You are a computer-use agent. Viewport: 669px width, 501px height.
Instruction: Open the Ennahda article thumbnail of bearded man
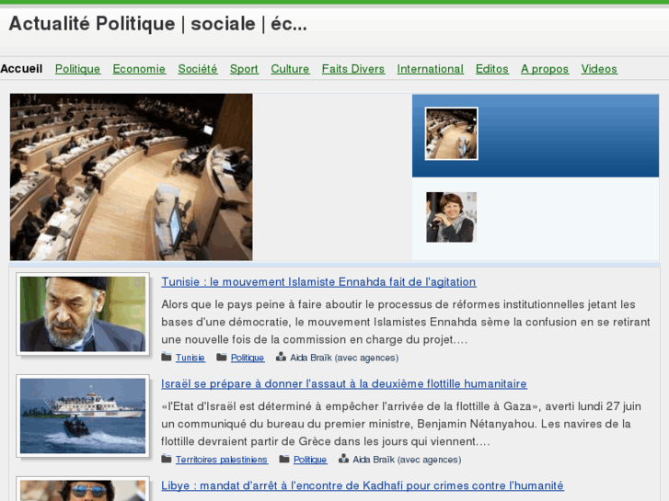coord(83,313)
